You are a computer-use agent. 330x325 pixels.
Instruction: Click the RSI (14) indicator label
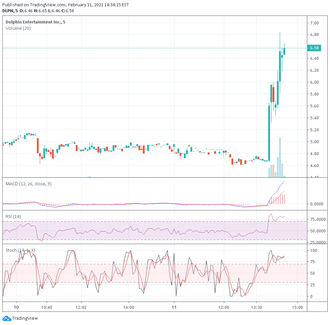pyautogui.click(x=13, y=216)
